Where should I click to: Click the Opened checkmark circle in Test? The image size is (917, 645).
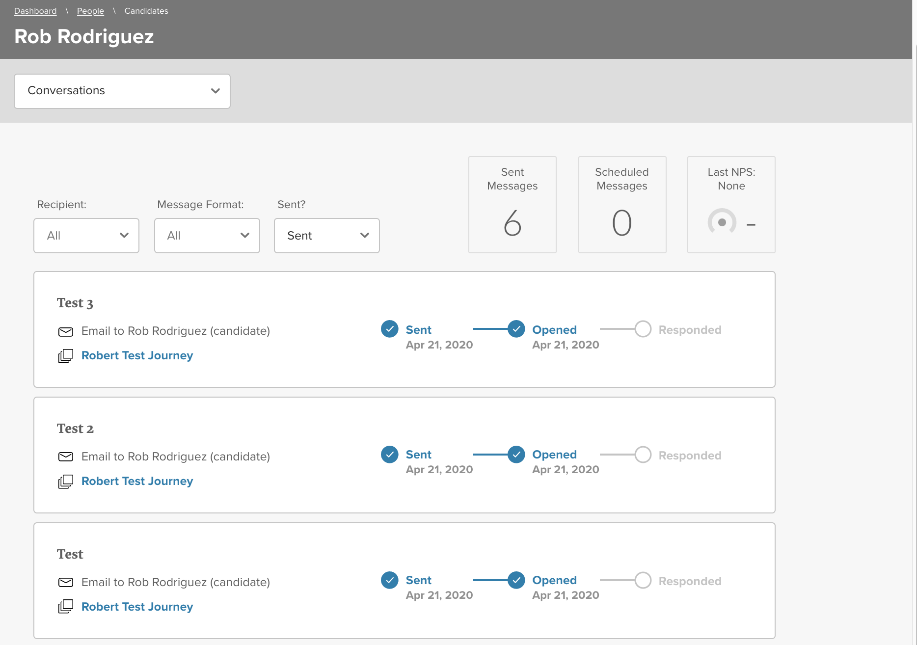[x=516, y=580]
